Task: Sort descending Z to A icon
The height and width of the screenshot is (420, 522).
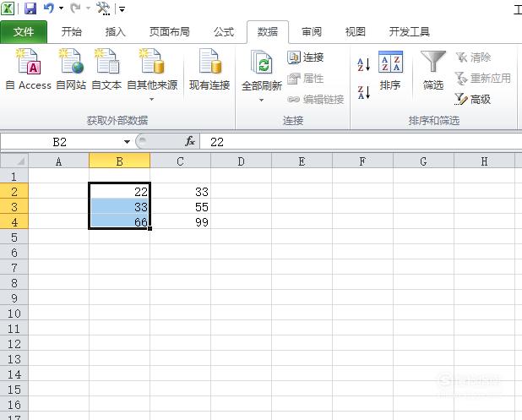Action: click(x=363, y=92)
